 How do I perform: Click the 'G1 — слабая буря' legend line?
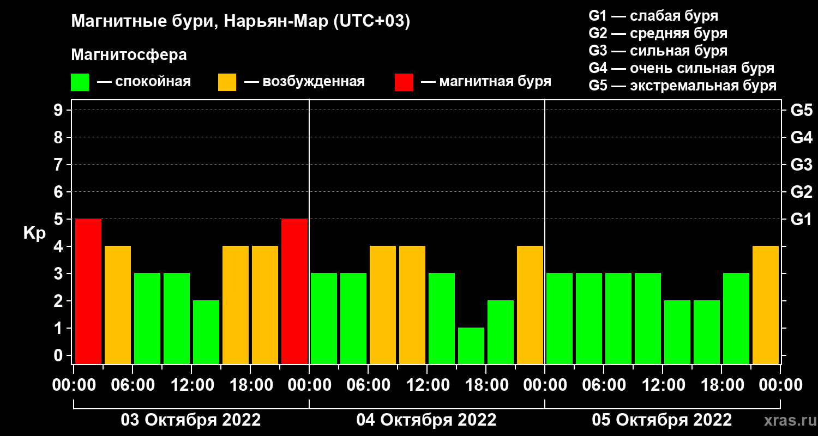pos(653,16)
